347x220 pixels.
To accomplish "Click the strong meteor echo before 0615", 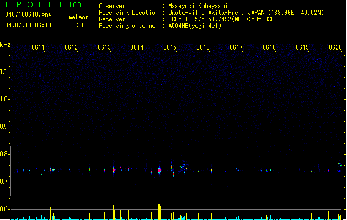I will pos(159,170).
